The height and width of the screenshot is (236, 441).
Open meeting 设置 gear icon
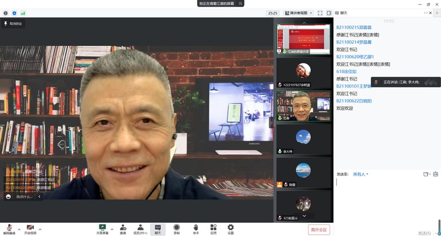pyautogui.click(x=231, y=227)
